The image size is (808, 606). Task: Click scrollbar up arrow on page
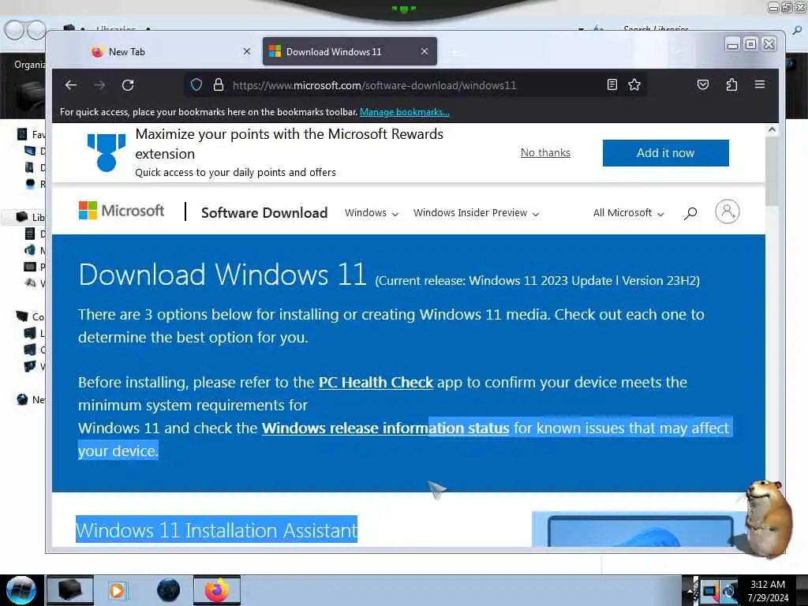772,129
